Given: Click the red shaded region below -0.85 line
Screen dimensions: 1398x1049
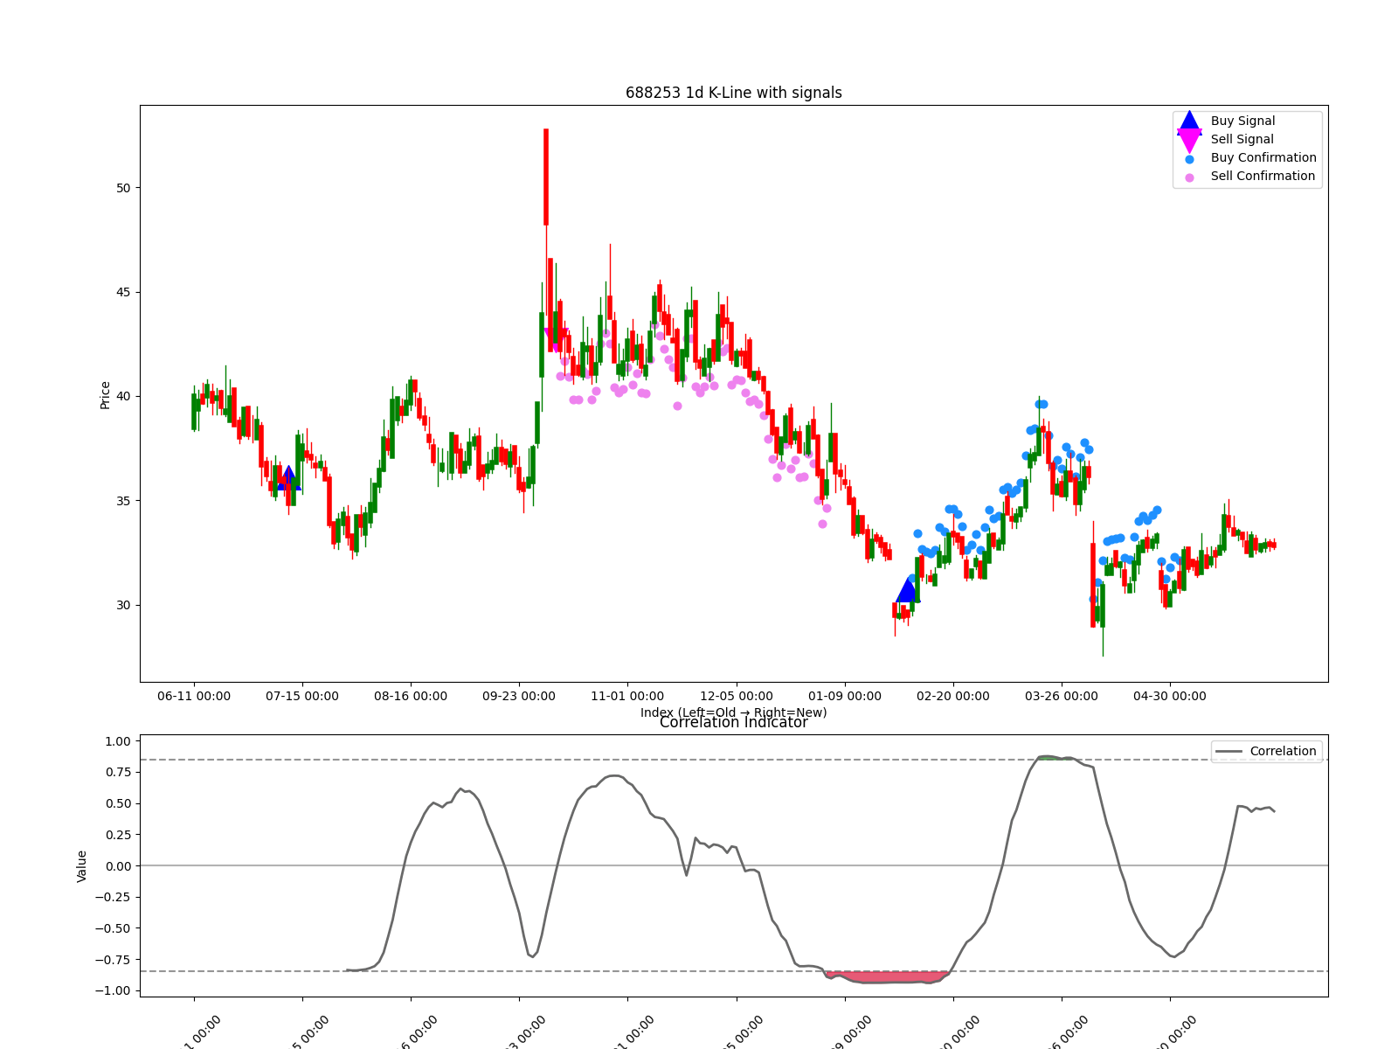Looking at the screenshot, I should (887, 976).
